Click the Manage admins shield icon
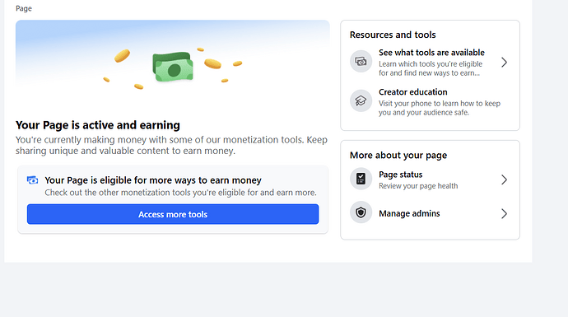Viewport: 568px width, 317px height. click(x=361, y=212)
